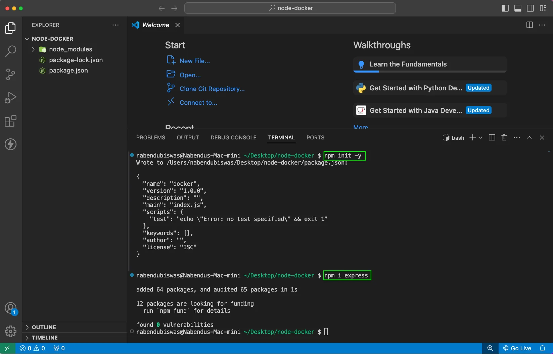Select the Welcome editor tab

[x=155, y=25]
